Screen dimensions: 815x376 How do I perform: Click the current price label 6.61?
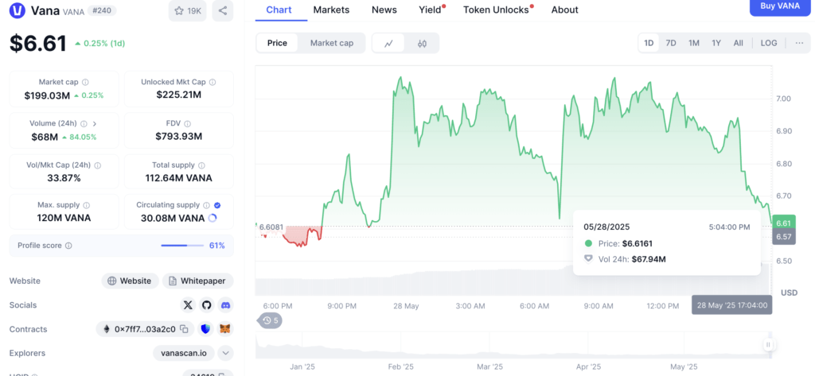pos(783,223)
